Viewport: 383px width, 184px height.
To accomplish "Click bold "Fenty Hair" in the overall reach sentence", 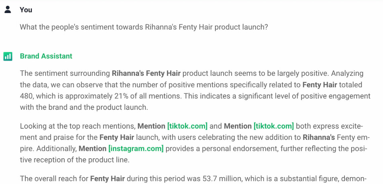I will (x=108, y=178).
